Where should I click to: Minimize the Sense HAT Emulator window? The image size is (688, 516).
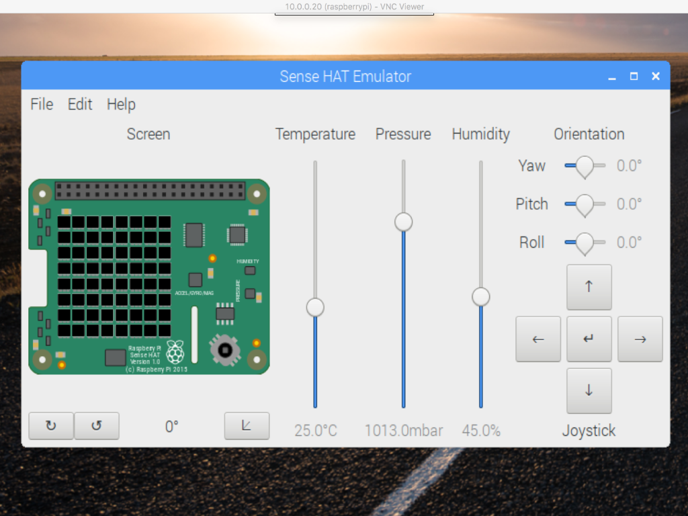click(x=611, y=77)
